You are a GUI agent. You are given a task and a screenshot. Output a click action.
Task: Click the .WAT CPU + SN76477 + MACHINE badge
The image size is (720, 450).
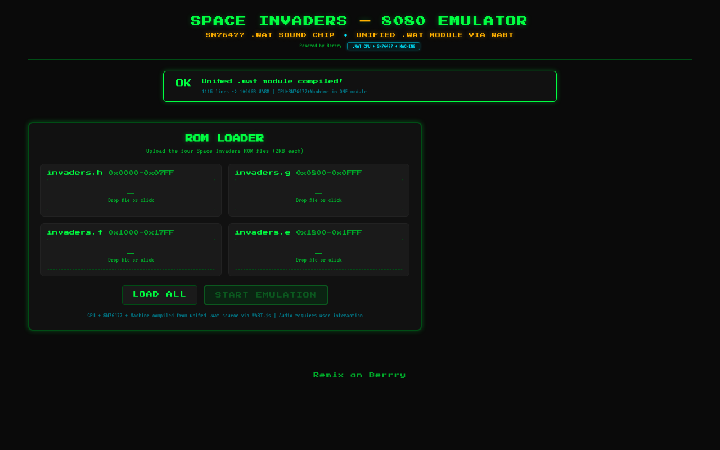click(384, 46)
